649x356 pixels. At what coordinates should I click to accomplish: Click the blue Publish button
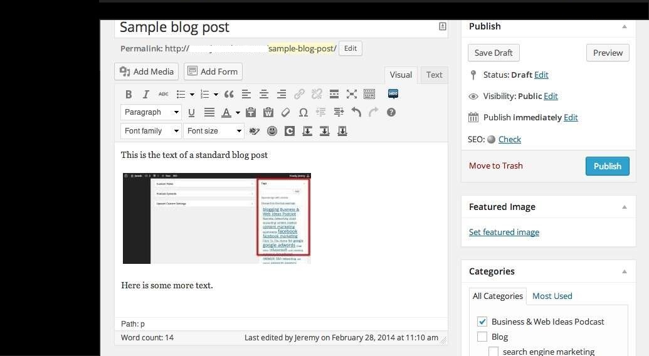pos(607,166)
